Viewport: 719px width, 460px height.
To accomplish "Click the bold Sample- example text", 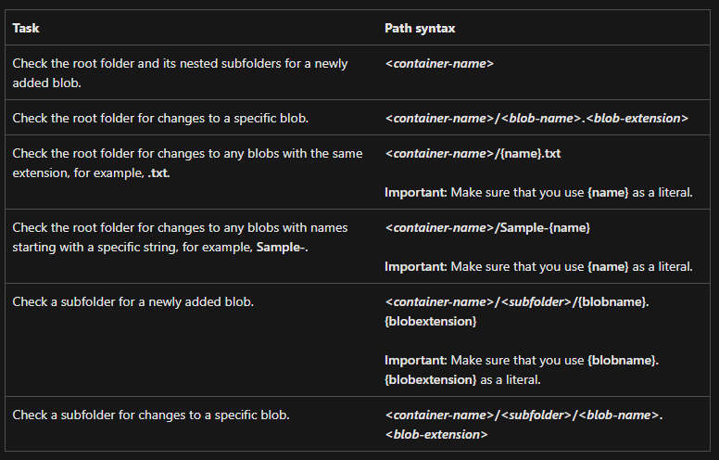I will click(282, 247).
